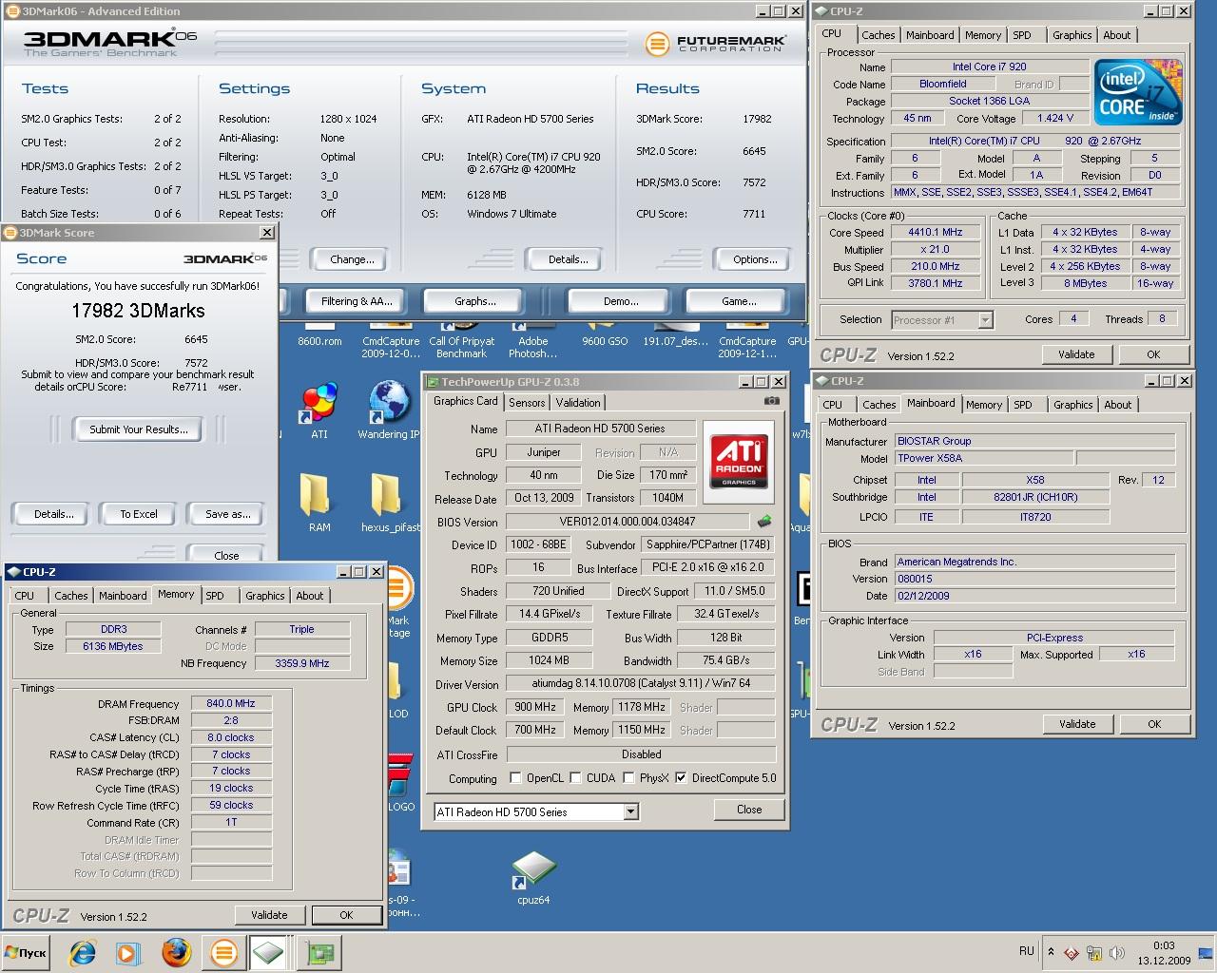Viewport: 1217px width, 973px height.
Task: Switch to the GPU-Z taskbar button
Action: pos(319,952)
